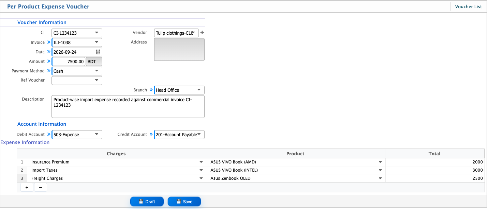489x209 pixels.
Task: Select row number 3 in expense table
Action: click(22, 178)
